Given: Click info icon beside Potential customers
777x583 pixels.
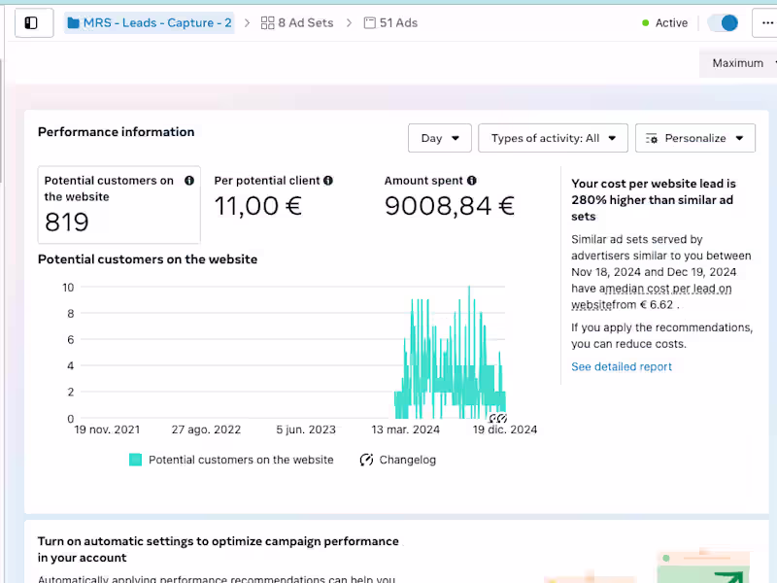Looking at the screenshot, I should click(189, 181).
